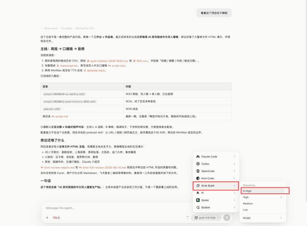The width and height of the screenshot is (307, 226).
Task: Open the W31.csv file link
Action: pos(140,61)
